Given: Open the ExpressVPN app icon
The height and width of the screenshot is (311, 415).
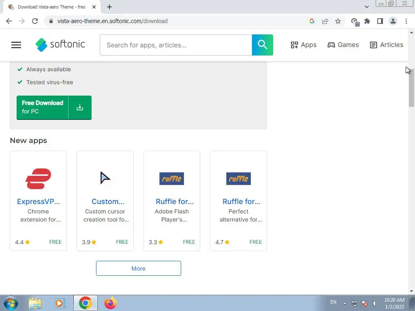Looking at the screenshot, I should pos(39,179).
